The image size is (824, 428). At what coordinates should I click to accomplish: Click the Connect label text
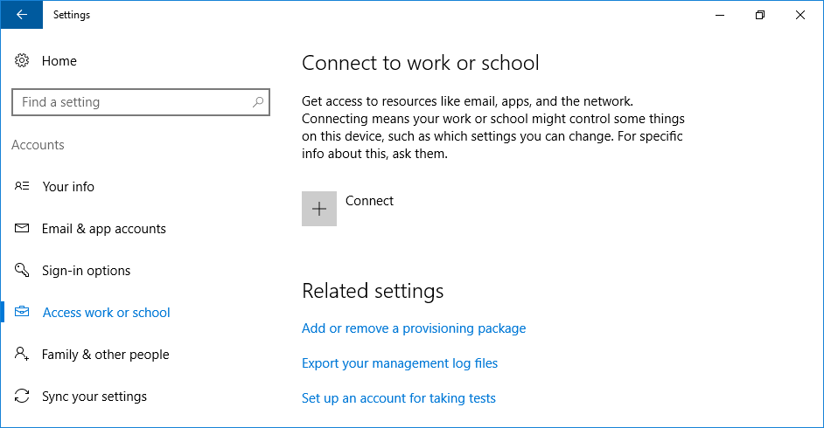(x=369, y=201)
